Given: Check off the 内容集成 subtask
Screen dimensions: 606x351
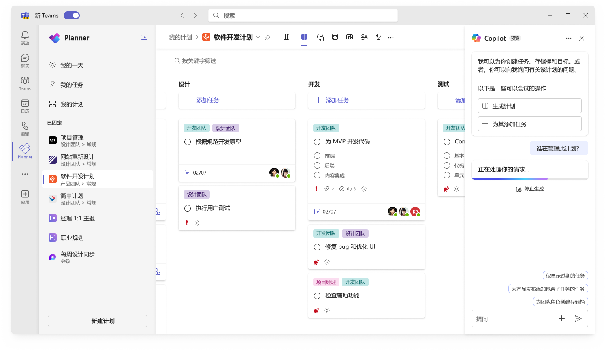Looking at the screenshot, I should pos(317,175).
